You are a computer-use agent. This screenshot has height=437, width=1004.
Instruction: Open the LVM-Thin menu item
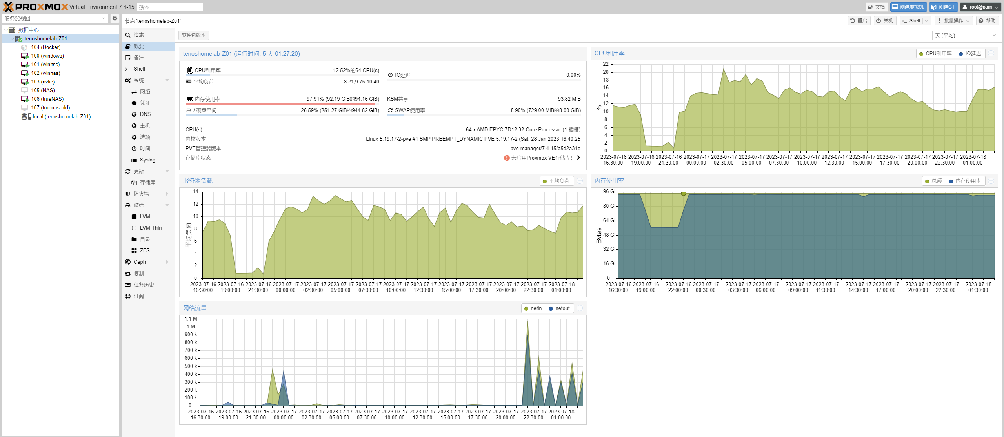point(148,228)
